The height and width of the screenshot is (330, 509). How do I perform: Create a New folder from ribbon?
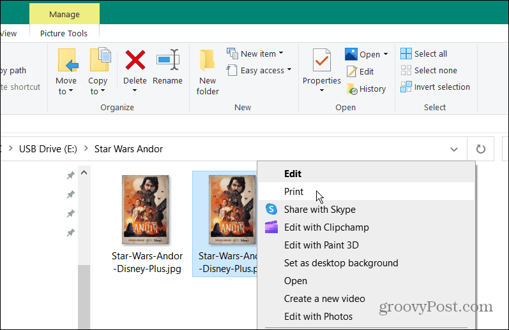point(208,72)
